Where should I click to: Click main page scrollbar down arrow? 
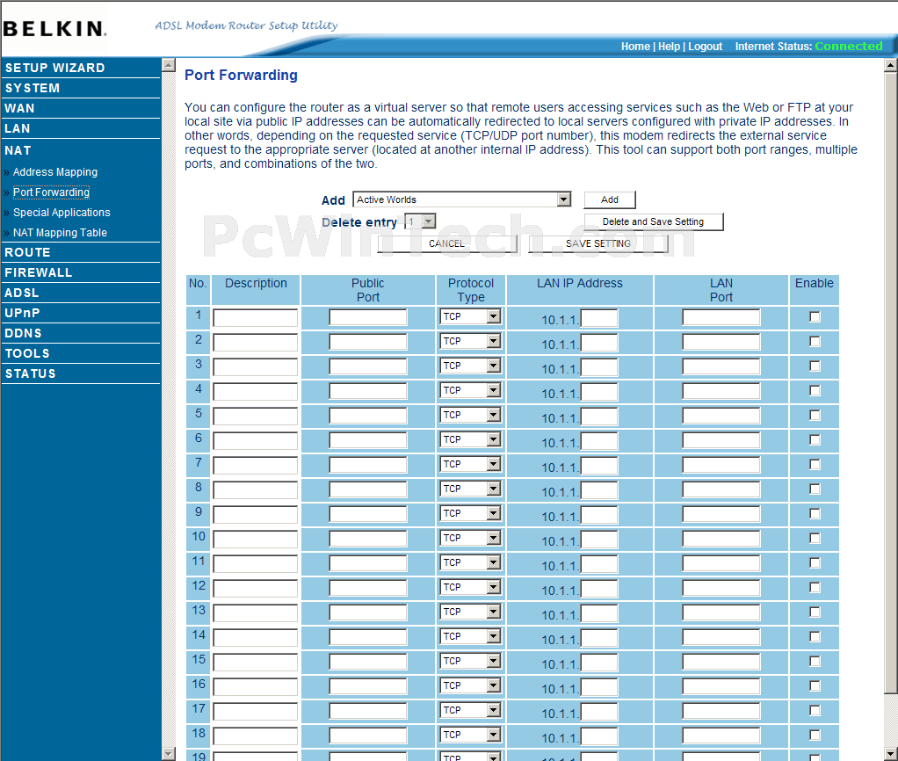pyautogui.click(x=891, y=754)
